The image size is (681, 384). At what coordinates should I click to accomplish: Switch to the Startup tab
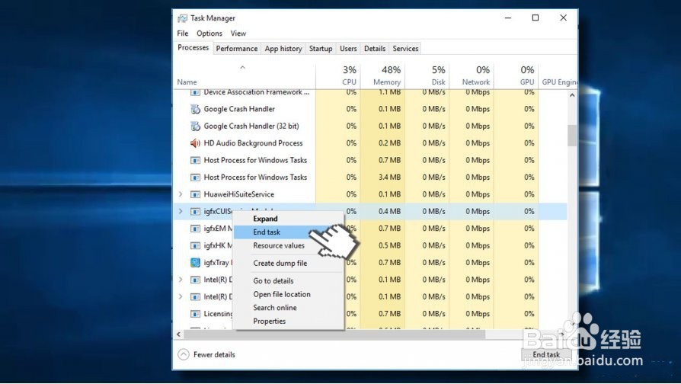(x=321, y=49)
